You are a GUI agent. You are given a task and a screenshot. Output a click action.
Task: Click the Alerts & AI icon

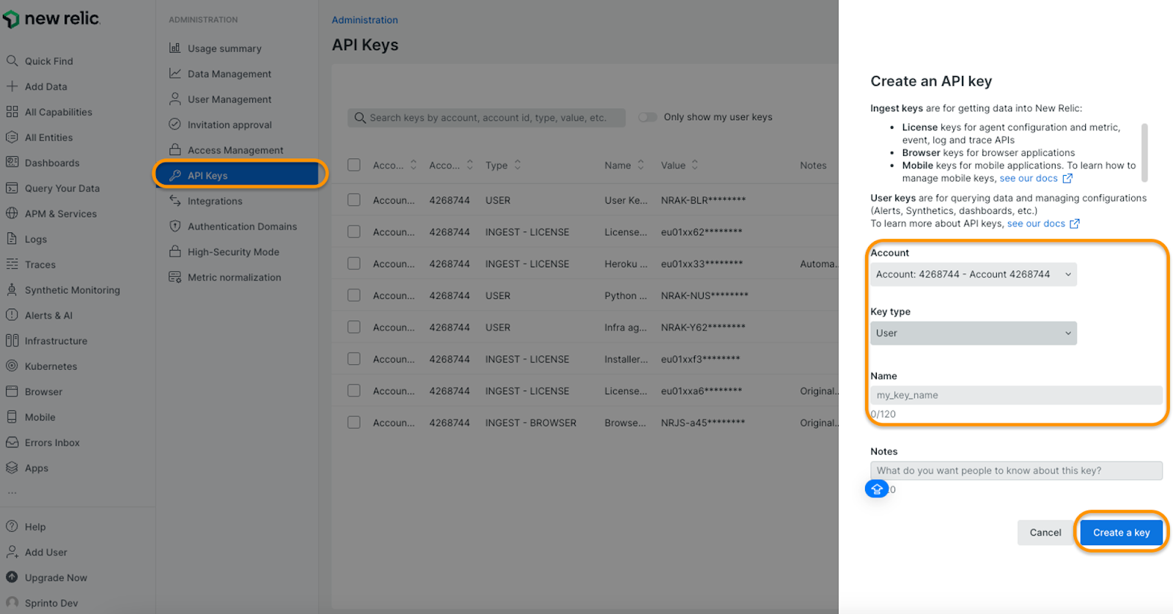pos(12,315)
